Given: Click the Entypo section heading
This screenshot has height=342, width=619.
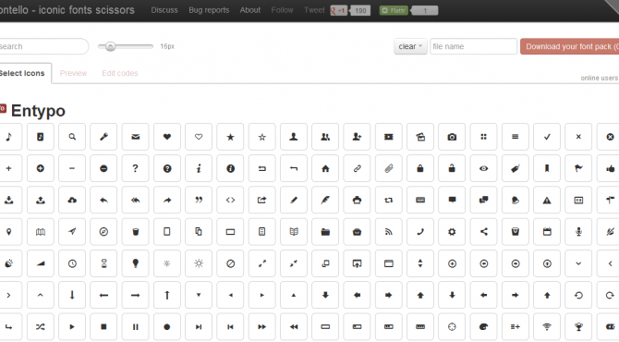Looking at the screenshot, I should tap(38, 111).
